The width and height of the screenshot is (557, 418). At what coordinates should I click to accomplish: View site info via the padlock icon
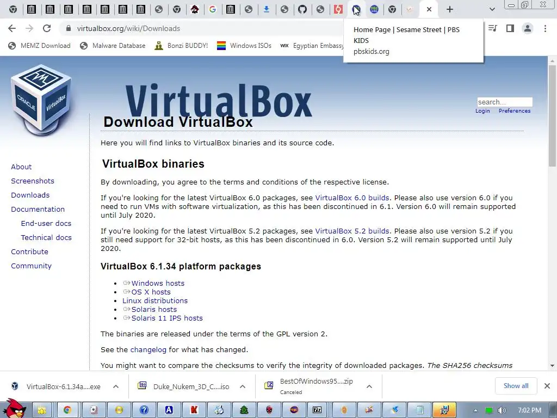point(69,28)
